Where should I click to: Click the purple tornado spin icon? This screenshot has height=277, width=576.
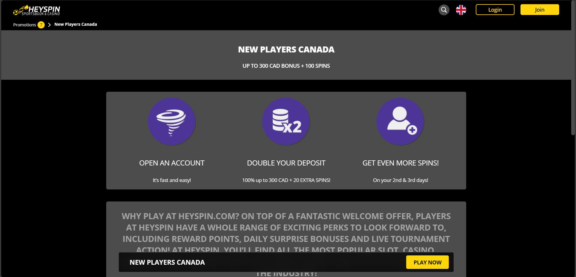172,121
